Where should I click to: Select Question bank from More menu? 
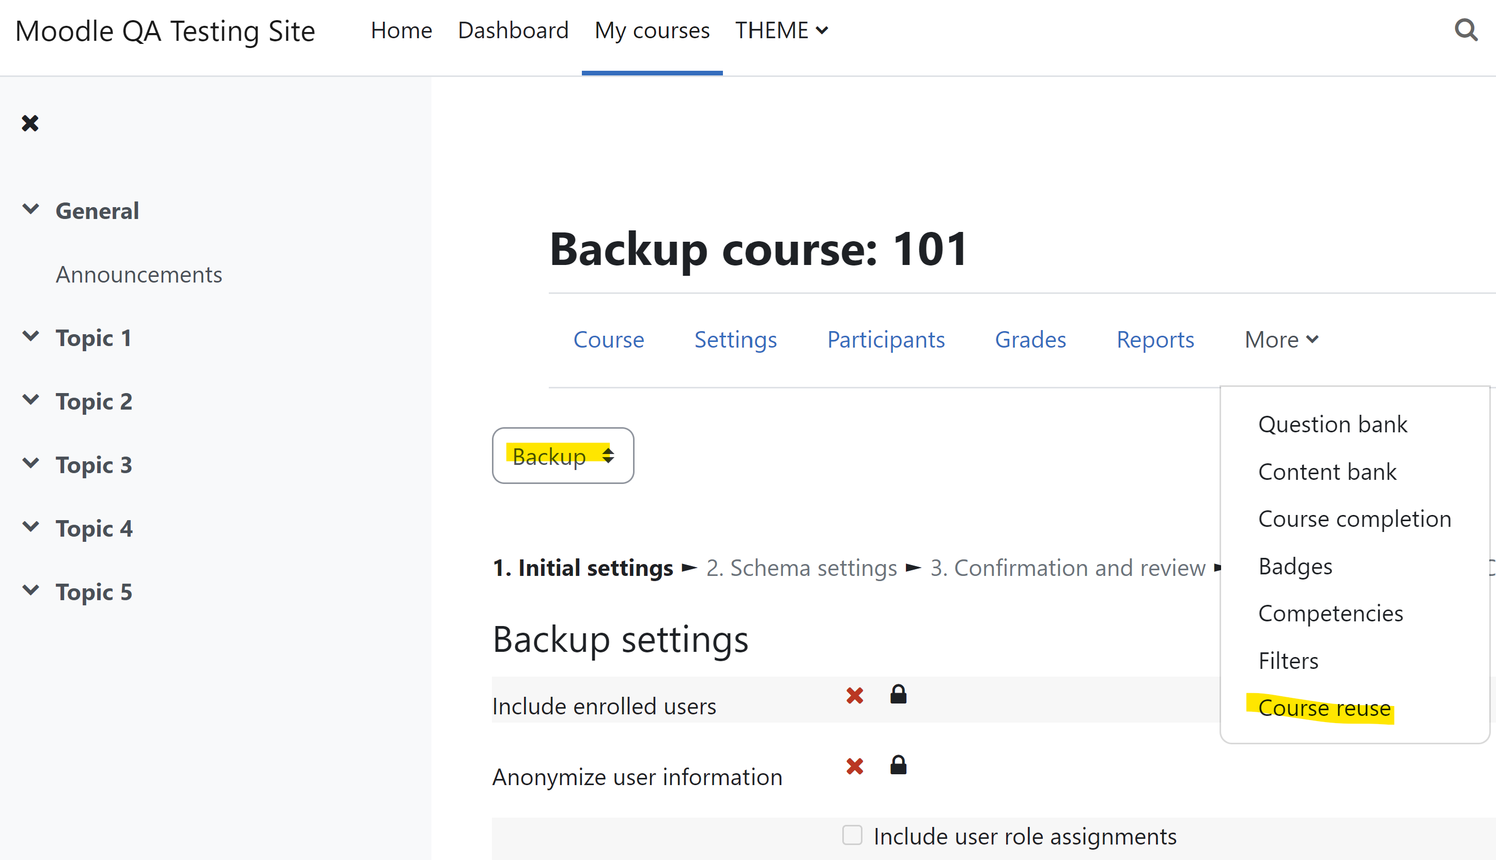click(x=1332, y=425)
